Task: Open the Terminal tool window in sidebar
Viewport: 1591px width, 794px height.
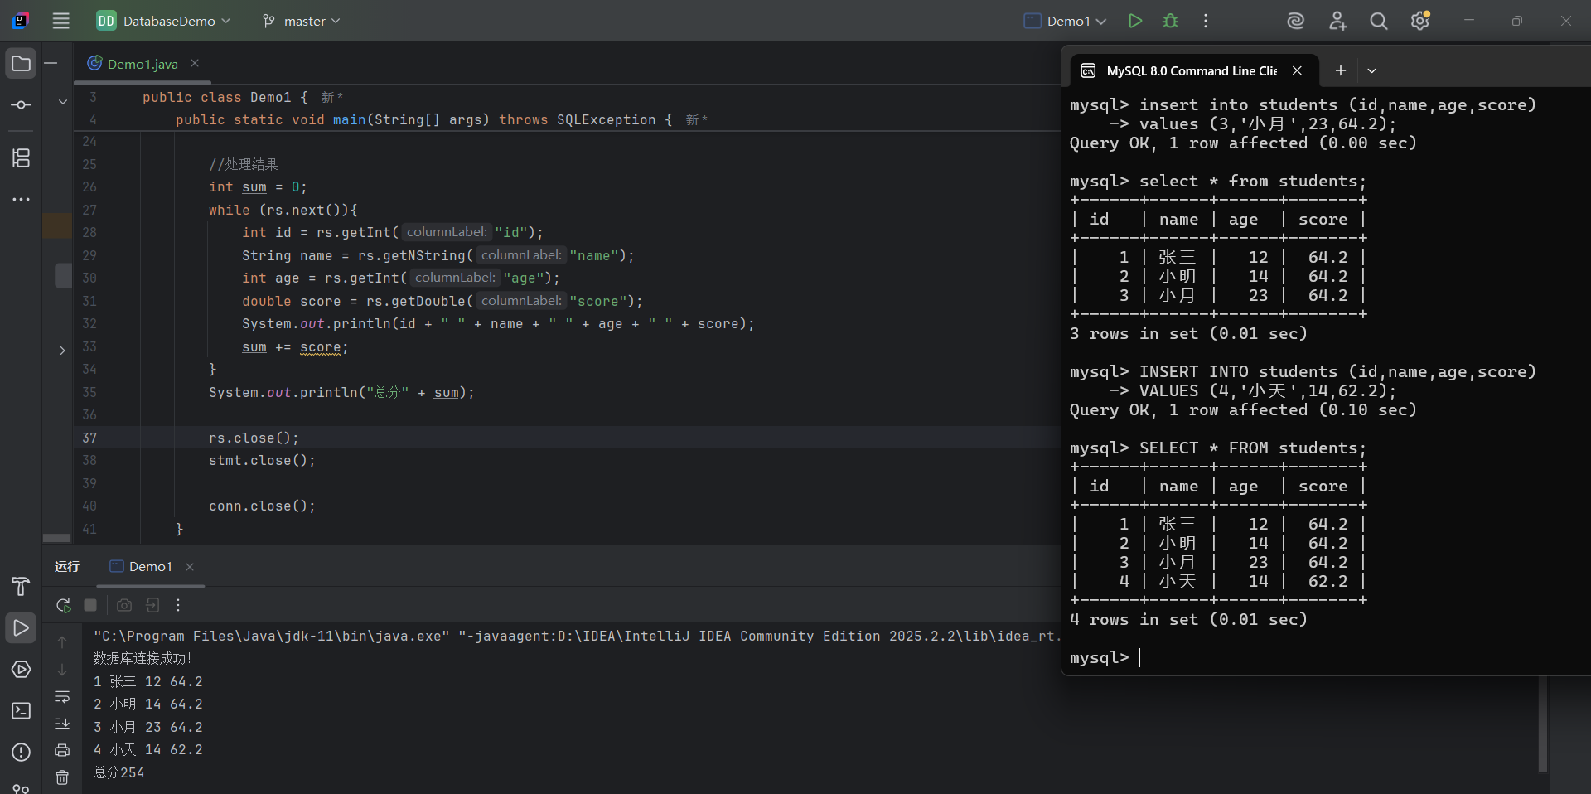Action: tap(21, 711)
